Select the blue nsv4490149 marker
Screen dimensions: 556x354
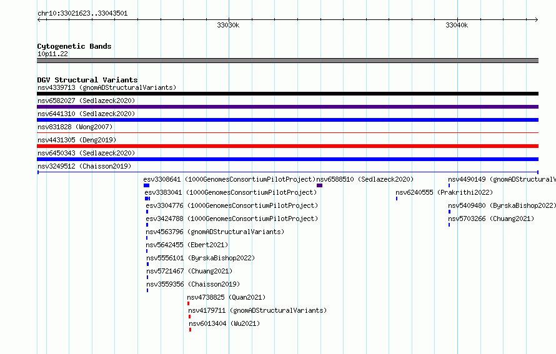click(449, 185)
